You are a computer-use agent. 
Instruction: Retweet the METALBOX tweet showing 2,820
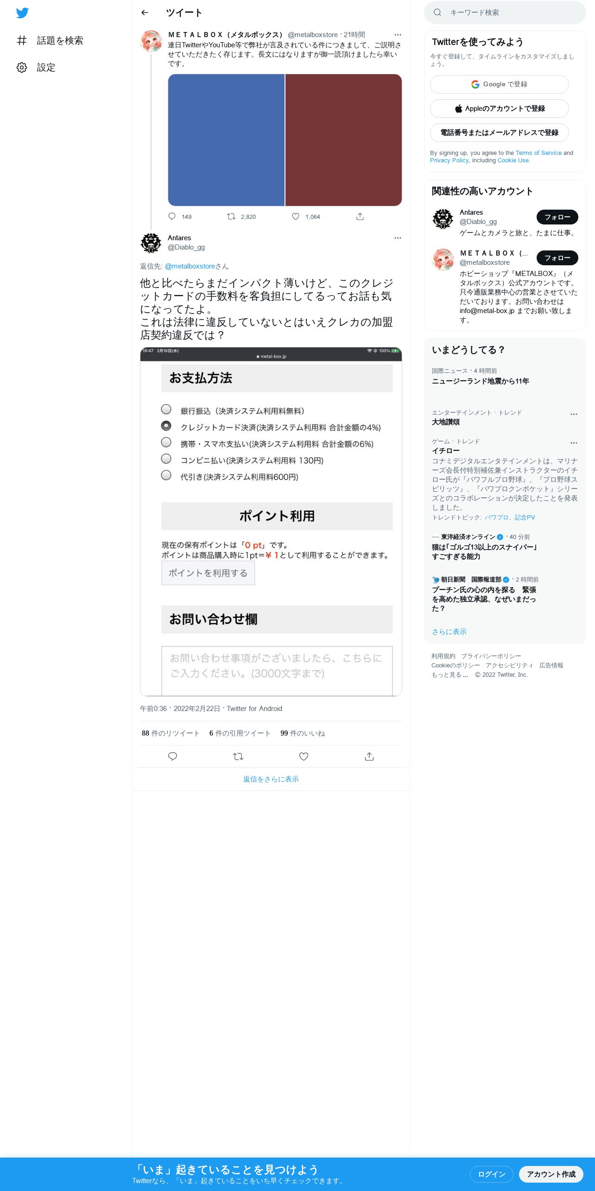231,217
